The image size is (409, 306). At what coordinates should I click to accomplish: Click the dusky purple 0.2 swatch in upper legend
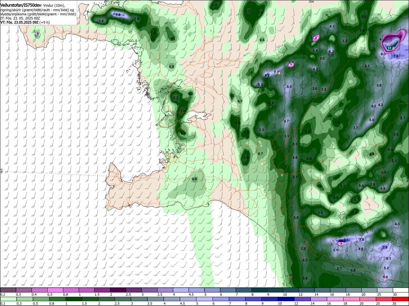point(9,290)
